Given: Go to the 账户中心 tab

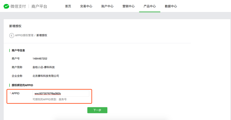Looking at the screenshot, I should coord(107,6).
